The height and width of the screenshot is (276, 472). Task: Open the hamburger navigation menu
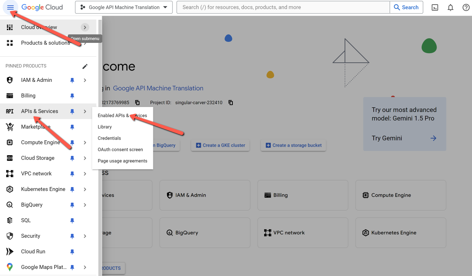click(10, 7)
